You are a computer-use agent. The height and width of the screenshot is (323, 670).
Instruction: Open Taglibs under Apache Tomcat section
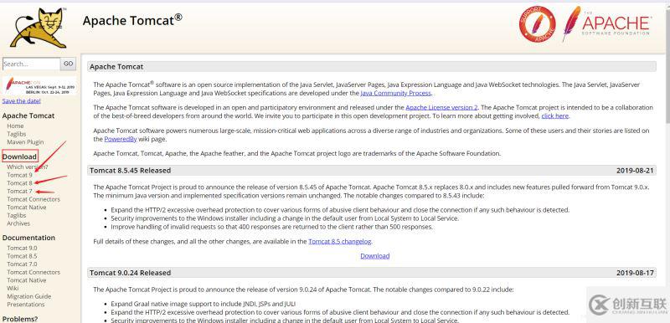pyautogui.click(x=17, y=134)
